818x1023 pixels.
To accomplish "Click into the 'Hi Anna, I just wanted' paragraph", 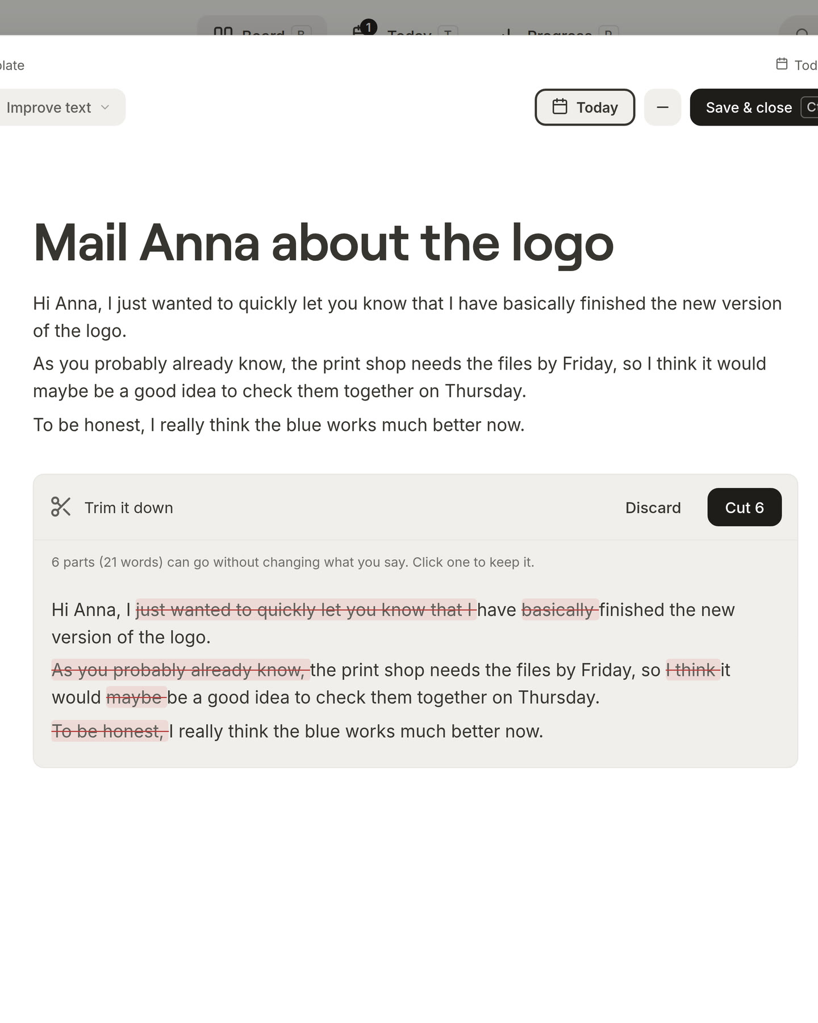I will point(407,317).
